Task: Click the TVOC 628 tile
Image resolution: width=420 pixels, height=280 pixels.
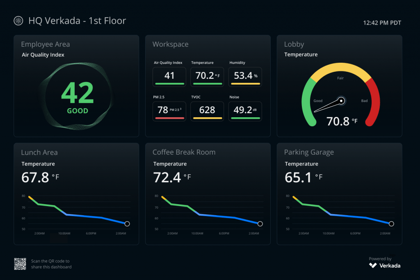Action: pos(207,111)
